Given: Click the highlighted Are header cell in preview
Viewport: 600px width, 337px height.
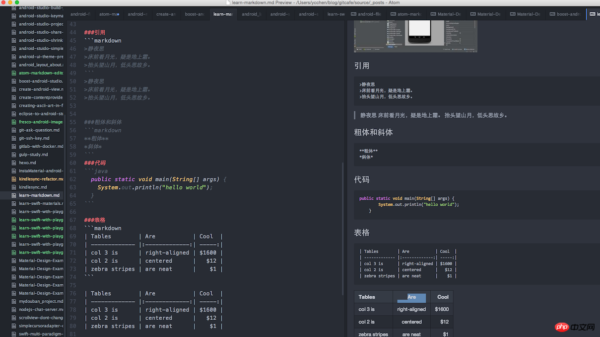Looking at the screenshot, I should [x=411, y=297].
